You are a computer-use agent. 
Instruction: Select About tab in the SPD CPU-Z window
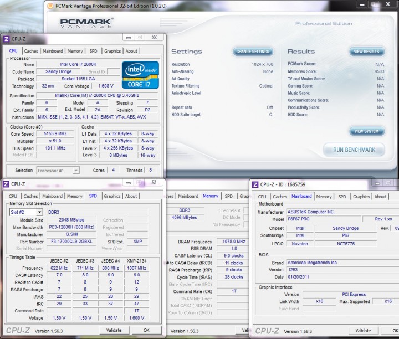point(131,196)
